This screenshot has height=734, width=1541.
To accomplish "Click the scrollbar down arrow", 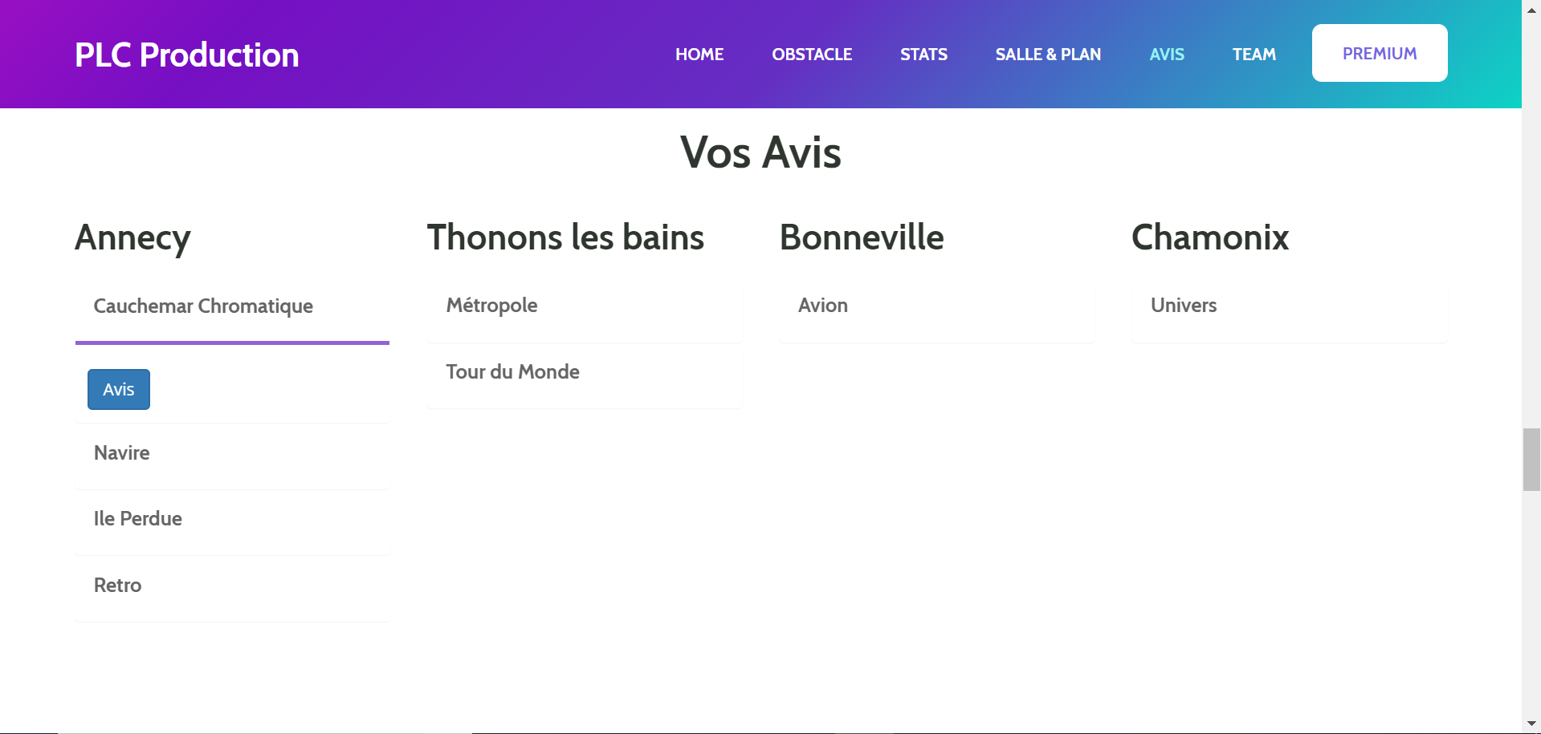I will [1531, 724].
